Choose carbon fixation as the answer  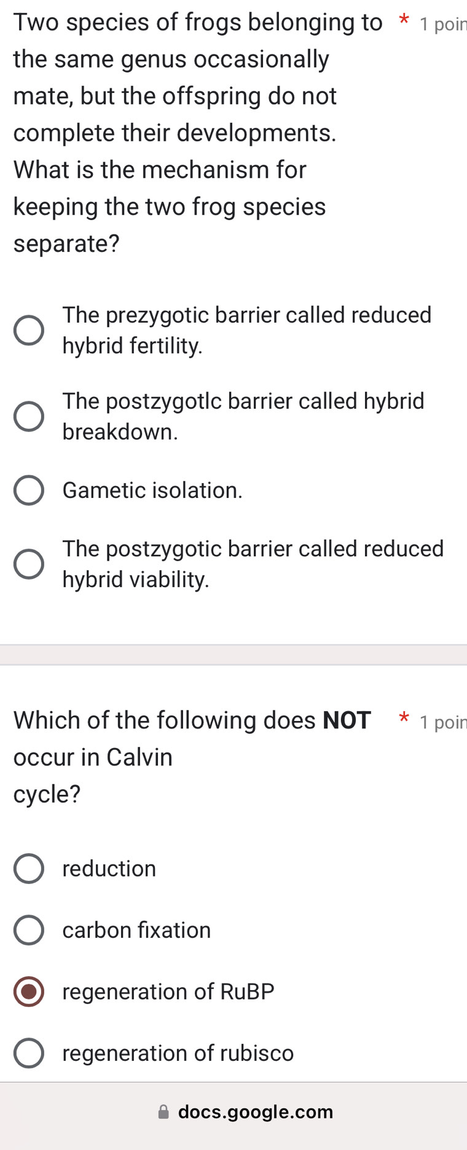tap(28, 929)
